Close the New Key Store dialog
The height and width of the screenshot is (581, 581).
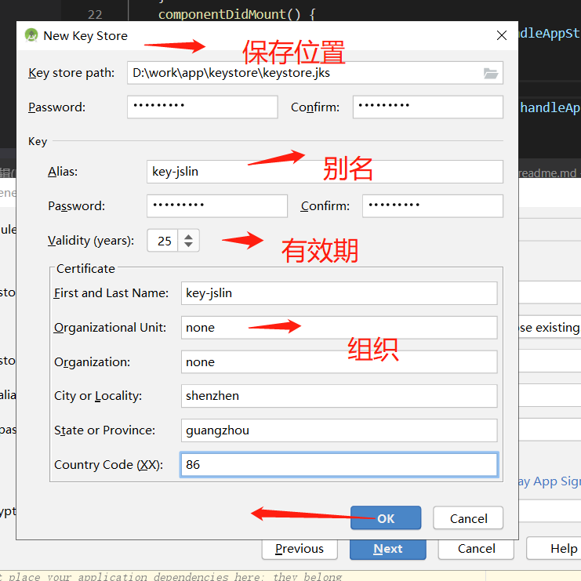[x=501, y=35]
